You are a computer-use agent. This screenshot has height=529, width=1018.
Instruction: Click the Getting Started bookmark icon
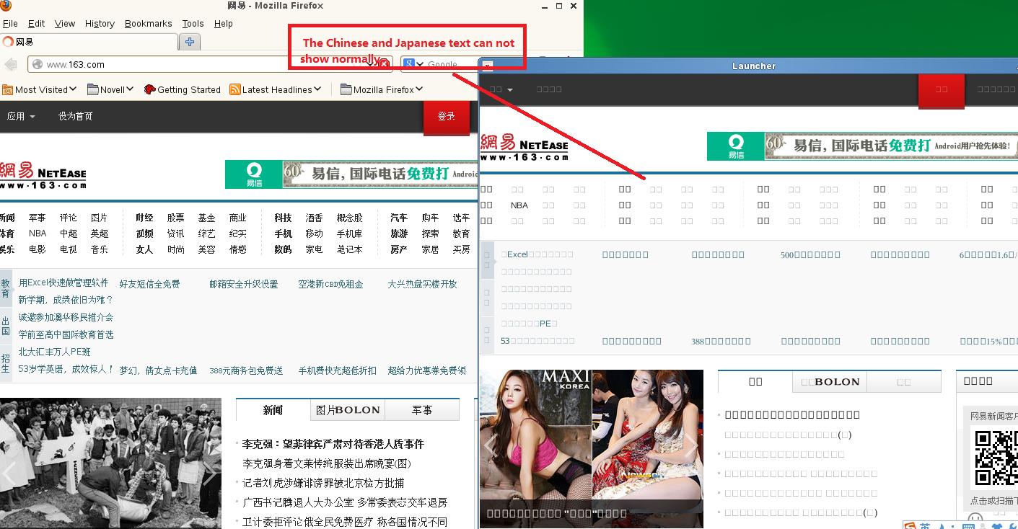coord(150,89)
